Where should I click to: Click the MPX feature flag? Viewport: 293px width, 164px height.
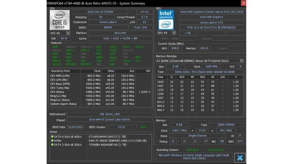click(x=138, y=57)
